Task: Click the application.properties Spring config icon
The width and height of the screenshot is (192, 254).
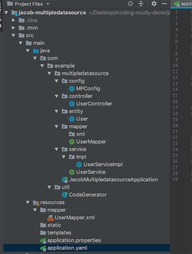Action: tap(43, 240)
